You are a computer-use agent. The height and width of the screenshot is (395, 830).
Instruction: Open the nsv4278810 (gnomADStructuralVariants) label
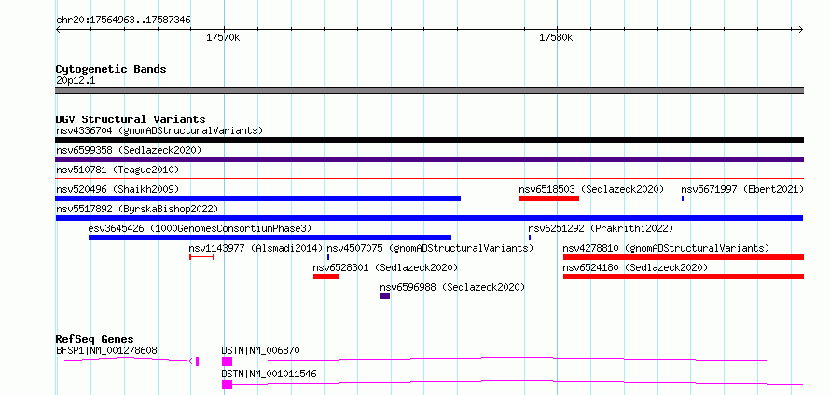666,248
